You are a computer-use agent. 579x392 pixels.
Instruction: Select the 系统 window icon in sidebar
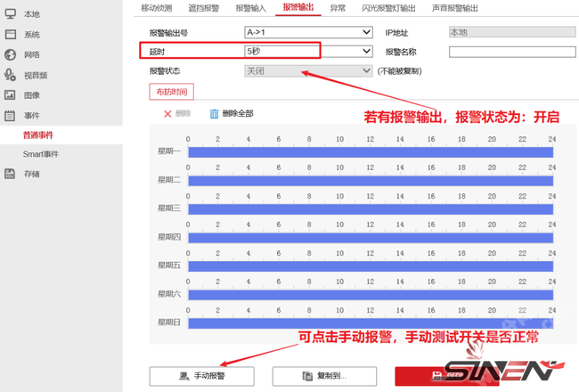coord(11,35)
